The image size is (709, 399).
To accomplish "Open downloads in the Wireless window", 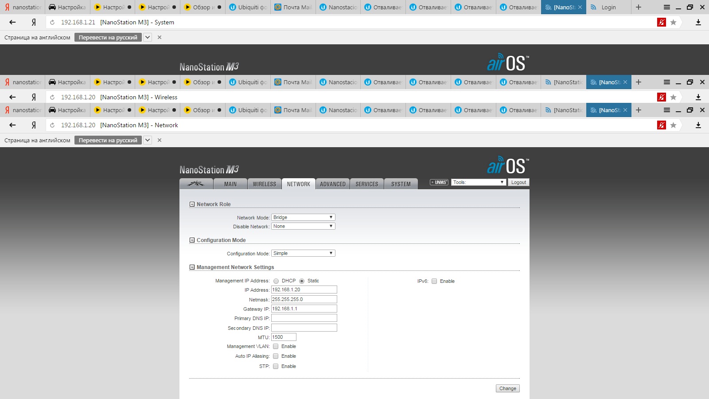I will point(698,97).
